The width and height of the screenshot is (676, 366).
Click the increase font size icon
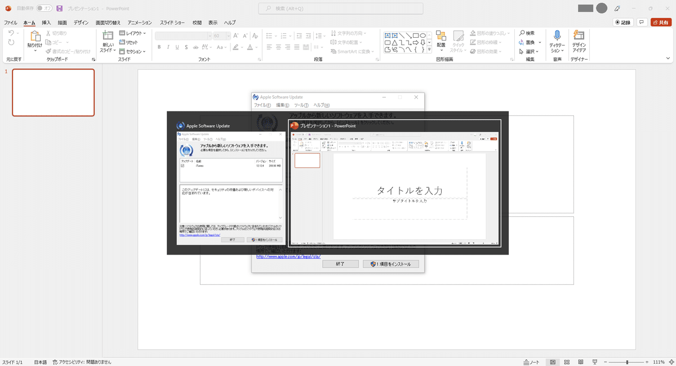pyautogui.click(x=236, y=35)
